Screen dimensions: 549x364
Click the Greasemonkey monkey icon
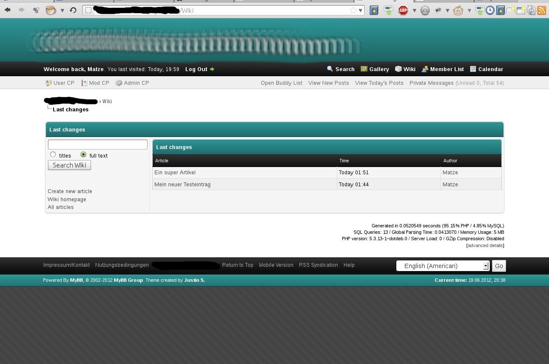pos(458,10)
